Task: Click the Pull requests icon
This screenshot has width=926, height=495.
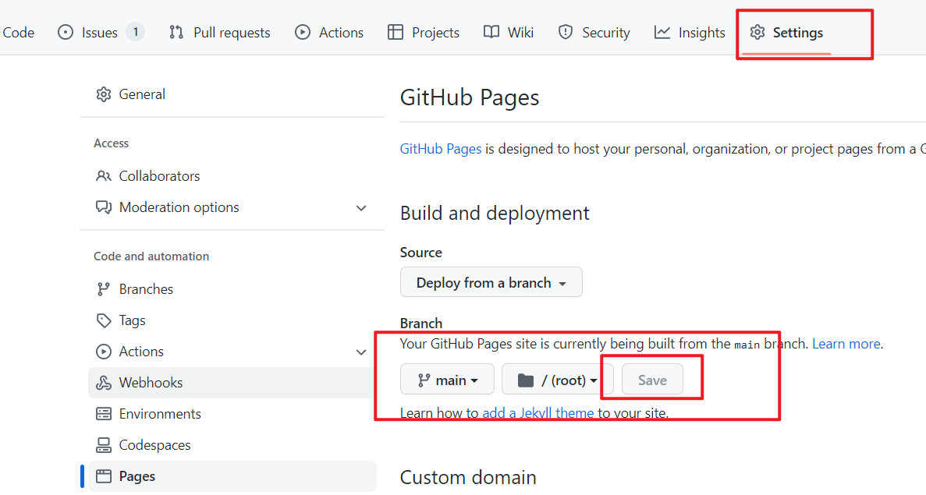Action: point(176,33)
